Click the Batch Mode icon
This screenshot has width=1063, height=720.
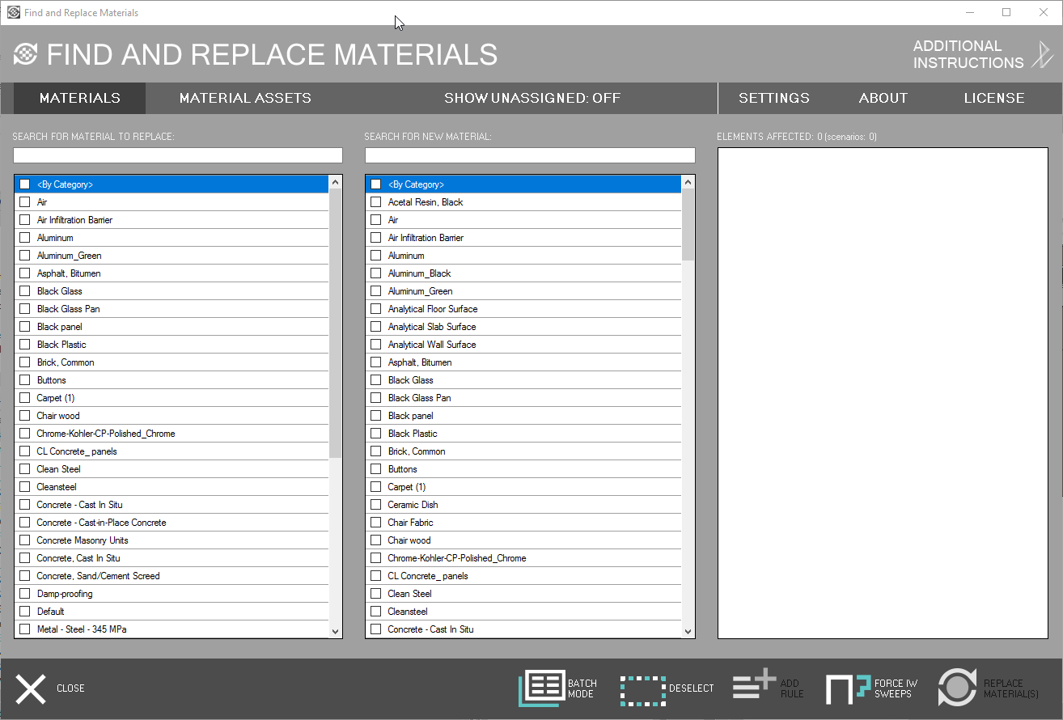pyautogui.click(x=542, y=688)
